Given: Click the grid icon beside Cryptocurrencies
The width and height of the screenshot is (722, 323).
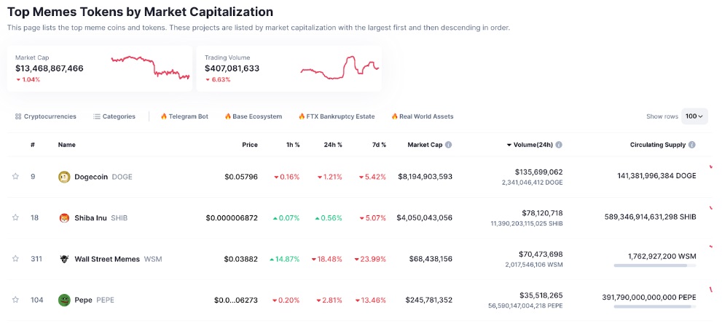Looking at the screenshot, I should [18, 116].
